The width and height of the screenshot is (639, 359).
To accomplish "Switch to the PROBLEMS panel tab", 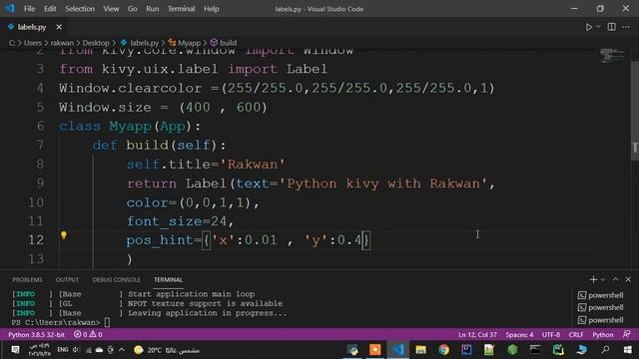I will (27, 279).
